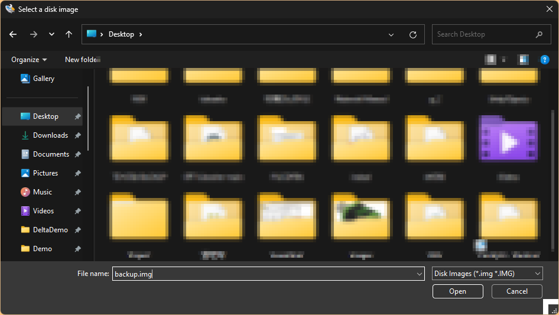Click the pin icon next to Music
The height and width of the screenshot is (315, 559).
[x=77, y=192]
